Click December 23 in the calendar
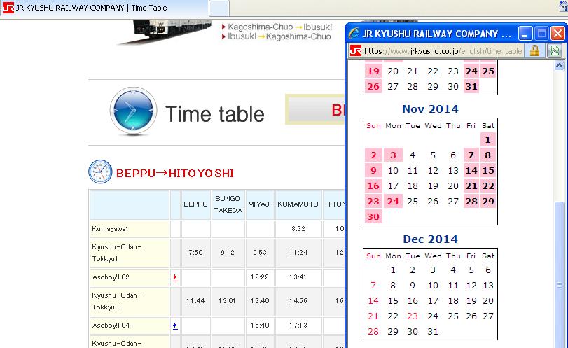Image resolution: width=568 pixels, height=348 pixels. [413, 316]
